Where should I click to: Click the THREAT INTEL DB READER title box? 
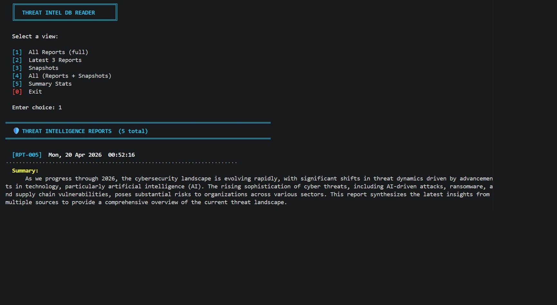(65, 13)
